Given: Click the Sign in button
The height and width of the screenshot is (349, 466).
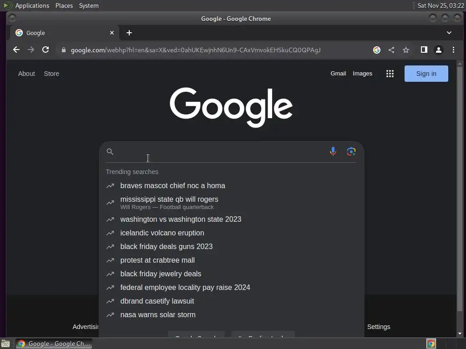Looking at the screenshot, I should tap(426, 74).
